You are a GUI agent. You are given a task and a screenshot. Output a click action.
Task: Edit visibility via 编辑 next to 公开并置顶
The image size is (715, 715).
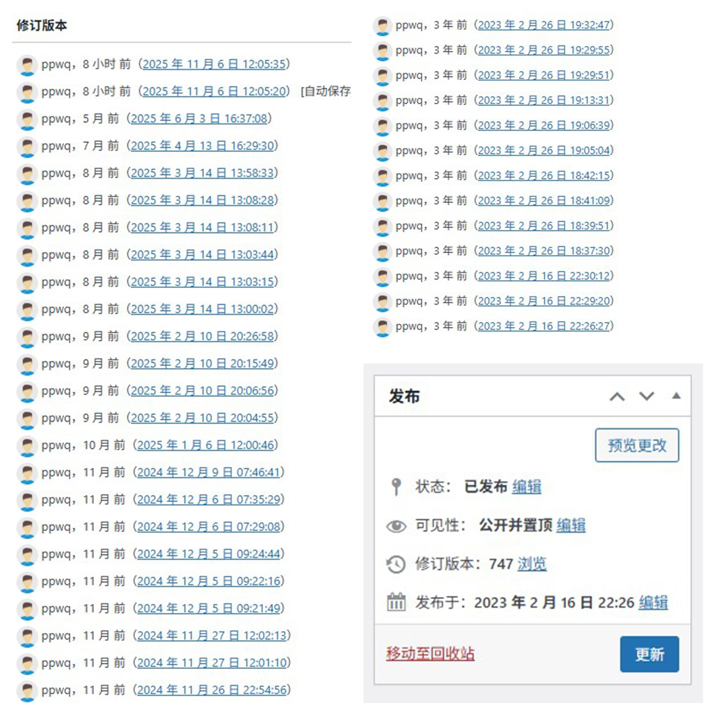571,526
